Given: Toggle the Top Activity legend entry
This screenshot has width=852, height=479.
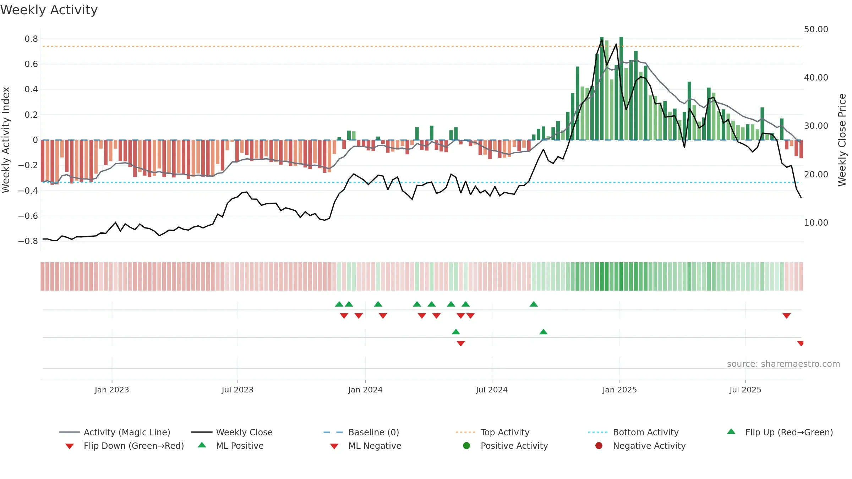Looking at the screenshot, I should coord(493,432).
